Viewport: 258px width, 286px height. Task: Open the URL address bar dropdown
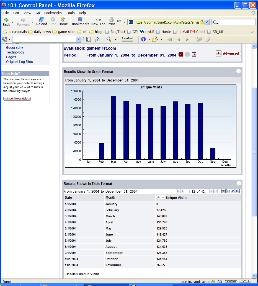(207, 22)
